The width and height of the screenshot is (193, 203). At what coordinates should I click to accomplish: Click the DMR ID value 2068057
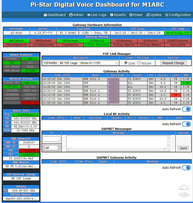tap(29, 143)
